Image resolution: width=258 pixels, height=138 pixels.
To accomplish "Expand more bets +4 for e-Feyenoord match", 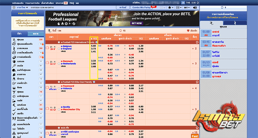I will [194, 88].
